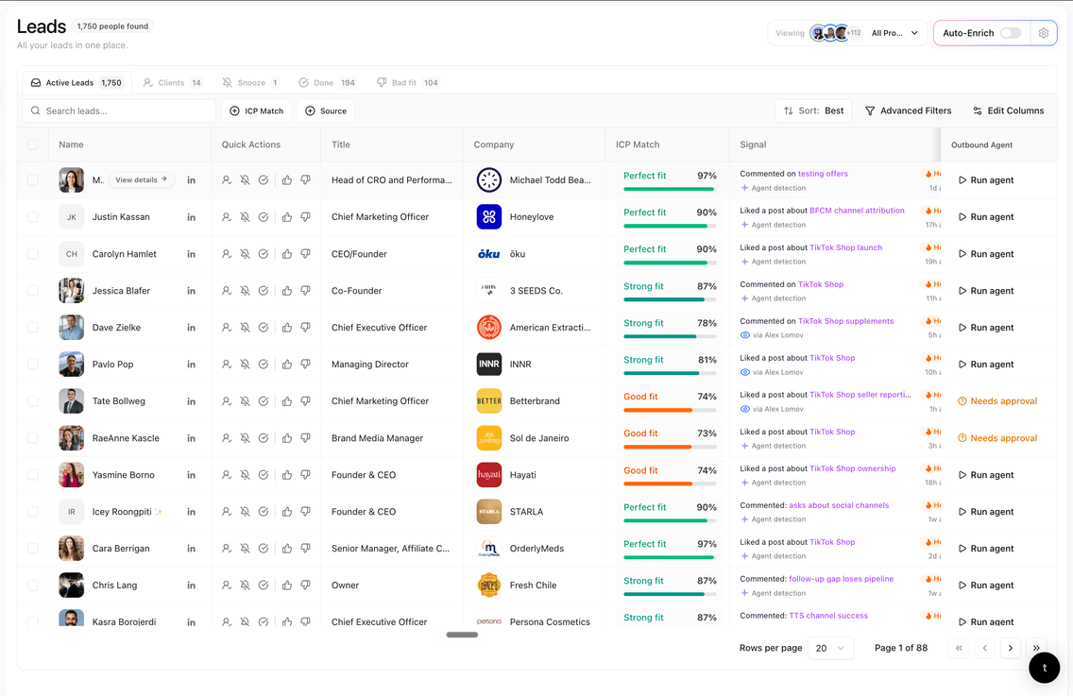The width and height of the screenshot is (1073, 696).
Task: Switch to Bad fit tab
Action: [x=408, y=83]
